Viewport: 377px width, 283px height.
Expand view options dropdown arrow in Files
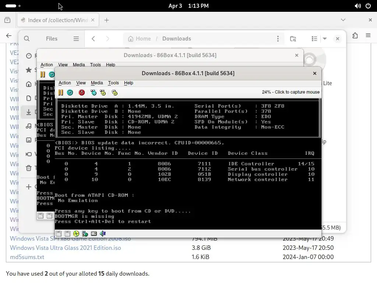(x=325, y=38)
